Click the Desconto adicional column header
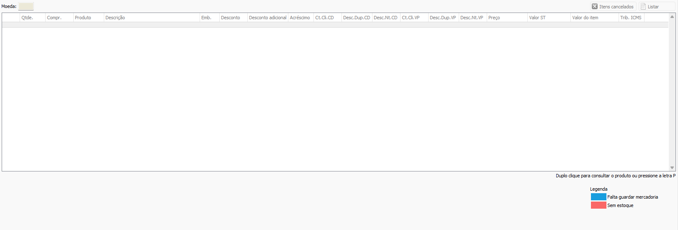Screen dimensions: 678x230 tap(267, 18)
